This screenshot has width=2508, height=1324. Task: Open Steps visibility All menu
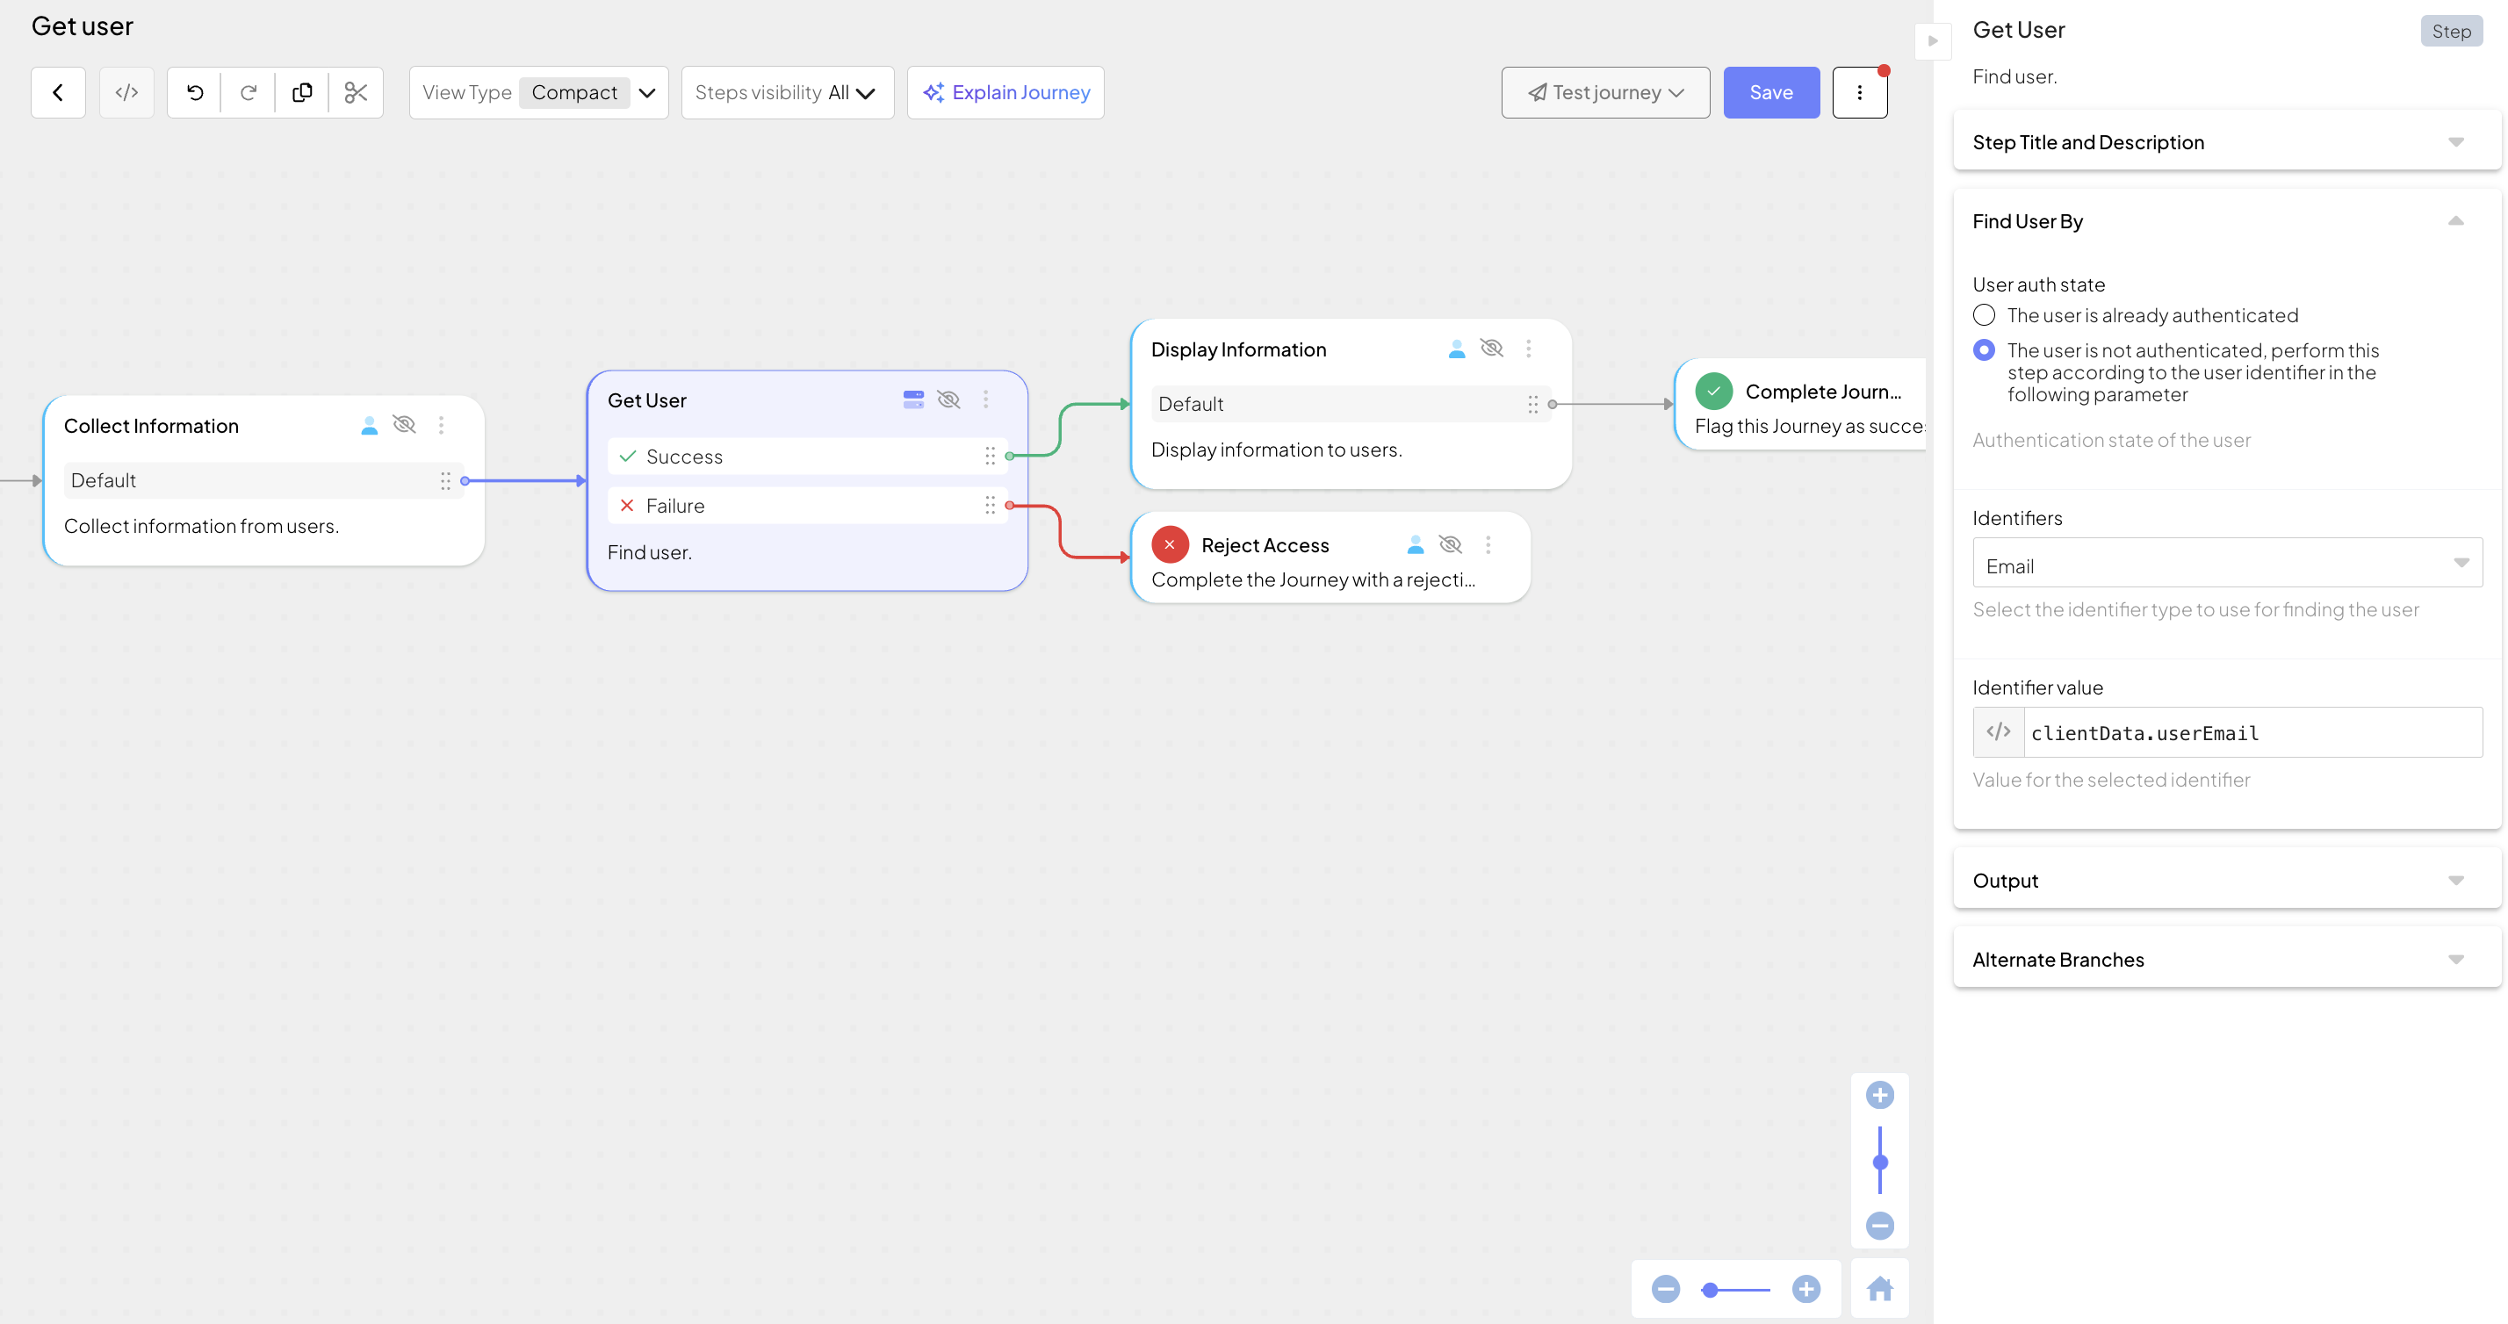coord(787,92)
